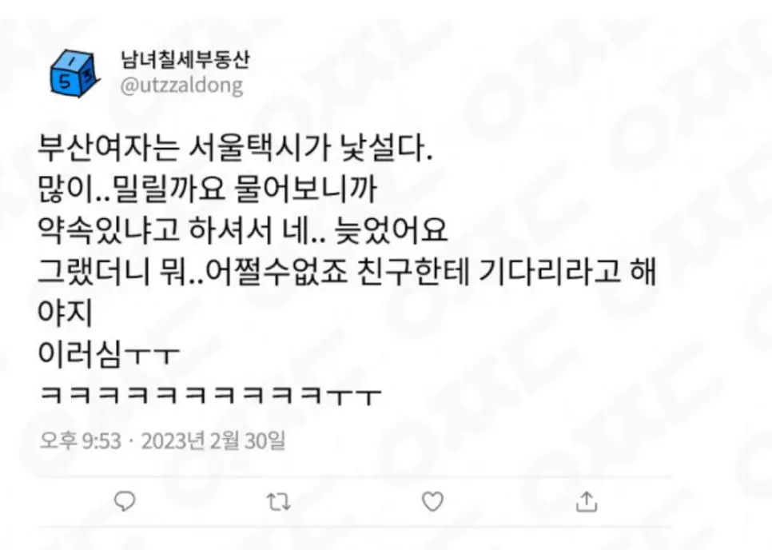Click the 오후 9:53 timestamp
Image resolution: width=772 pixels, height=550 pixels.
pos(80,440)
